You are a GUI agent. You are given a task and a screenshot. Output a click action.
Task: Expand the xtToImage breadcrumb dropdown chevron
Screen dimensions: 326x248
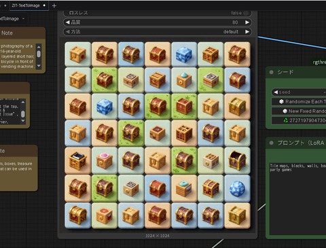[x=23, y=18]
